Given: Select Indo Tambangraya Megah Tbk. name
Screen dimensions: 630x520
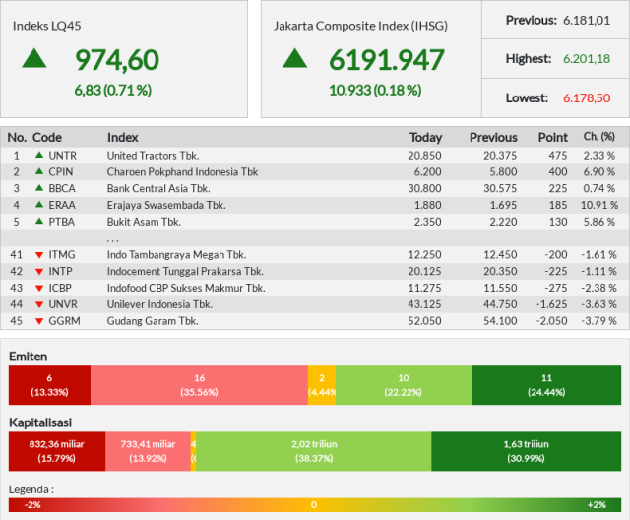Looking at the screenshot, I should pos(177,255).
